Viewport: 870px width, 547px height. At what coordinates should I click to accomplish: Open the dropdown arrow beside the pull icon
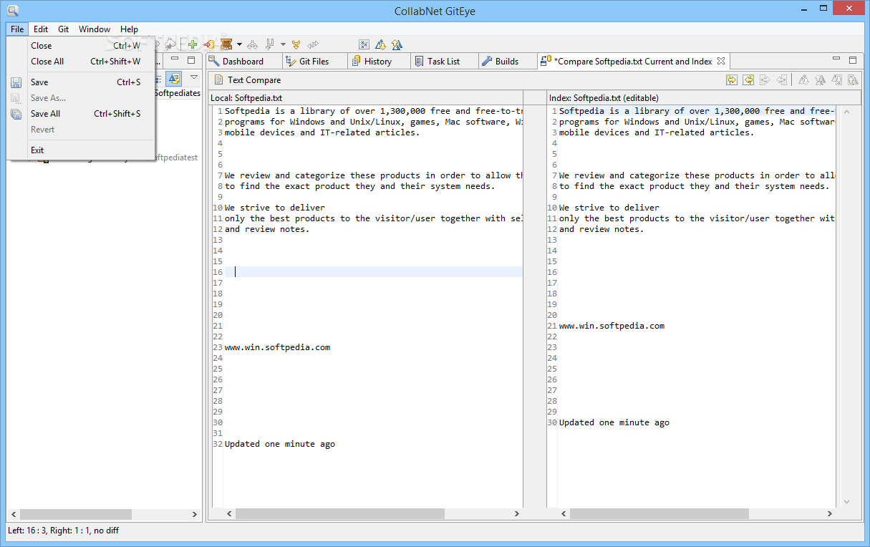pos(283,44)
